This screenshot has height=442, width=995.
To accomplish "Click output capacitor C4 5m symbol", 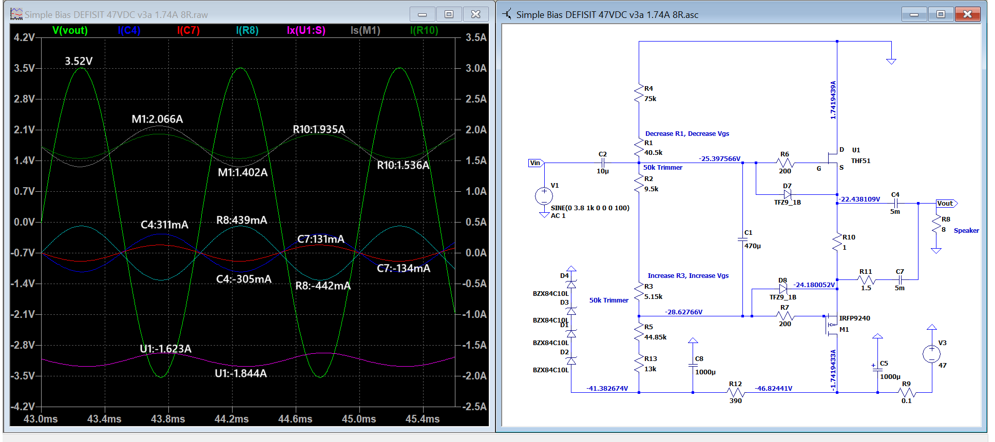I will click(896, 203).
